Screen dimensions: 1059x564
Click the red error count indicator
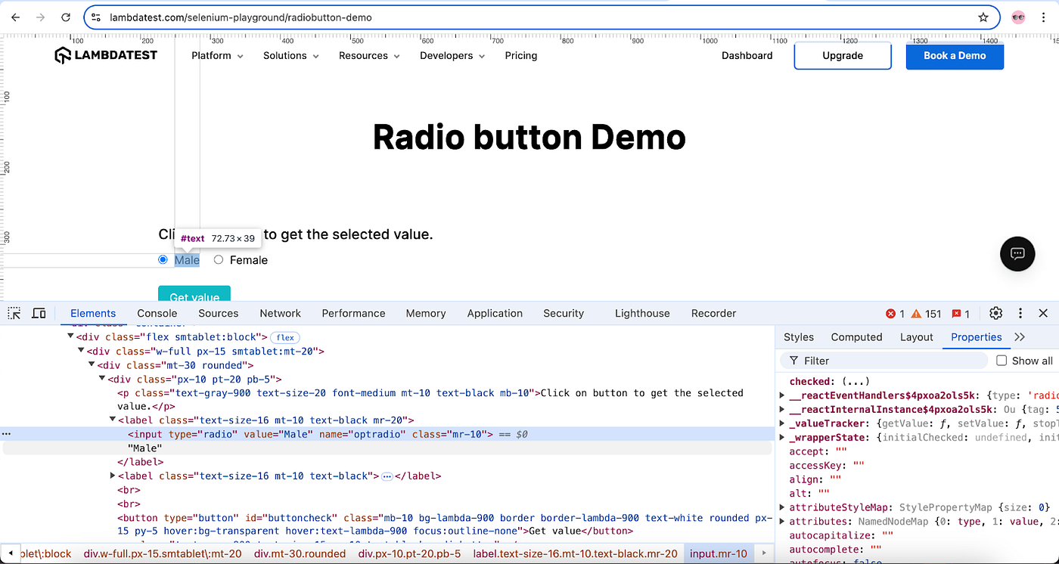coord(895,314)
